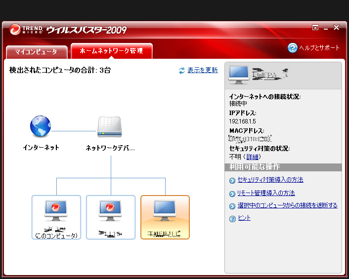The height and width of the screenshot is (279, 349).
Task: Select the orange highlighted computer card
Action: [x=165, y=217]
